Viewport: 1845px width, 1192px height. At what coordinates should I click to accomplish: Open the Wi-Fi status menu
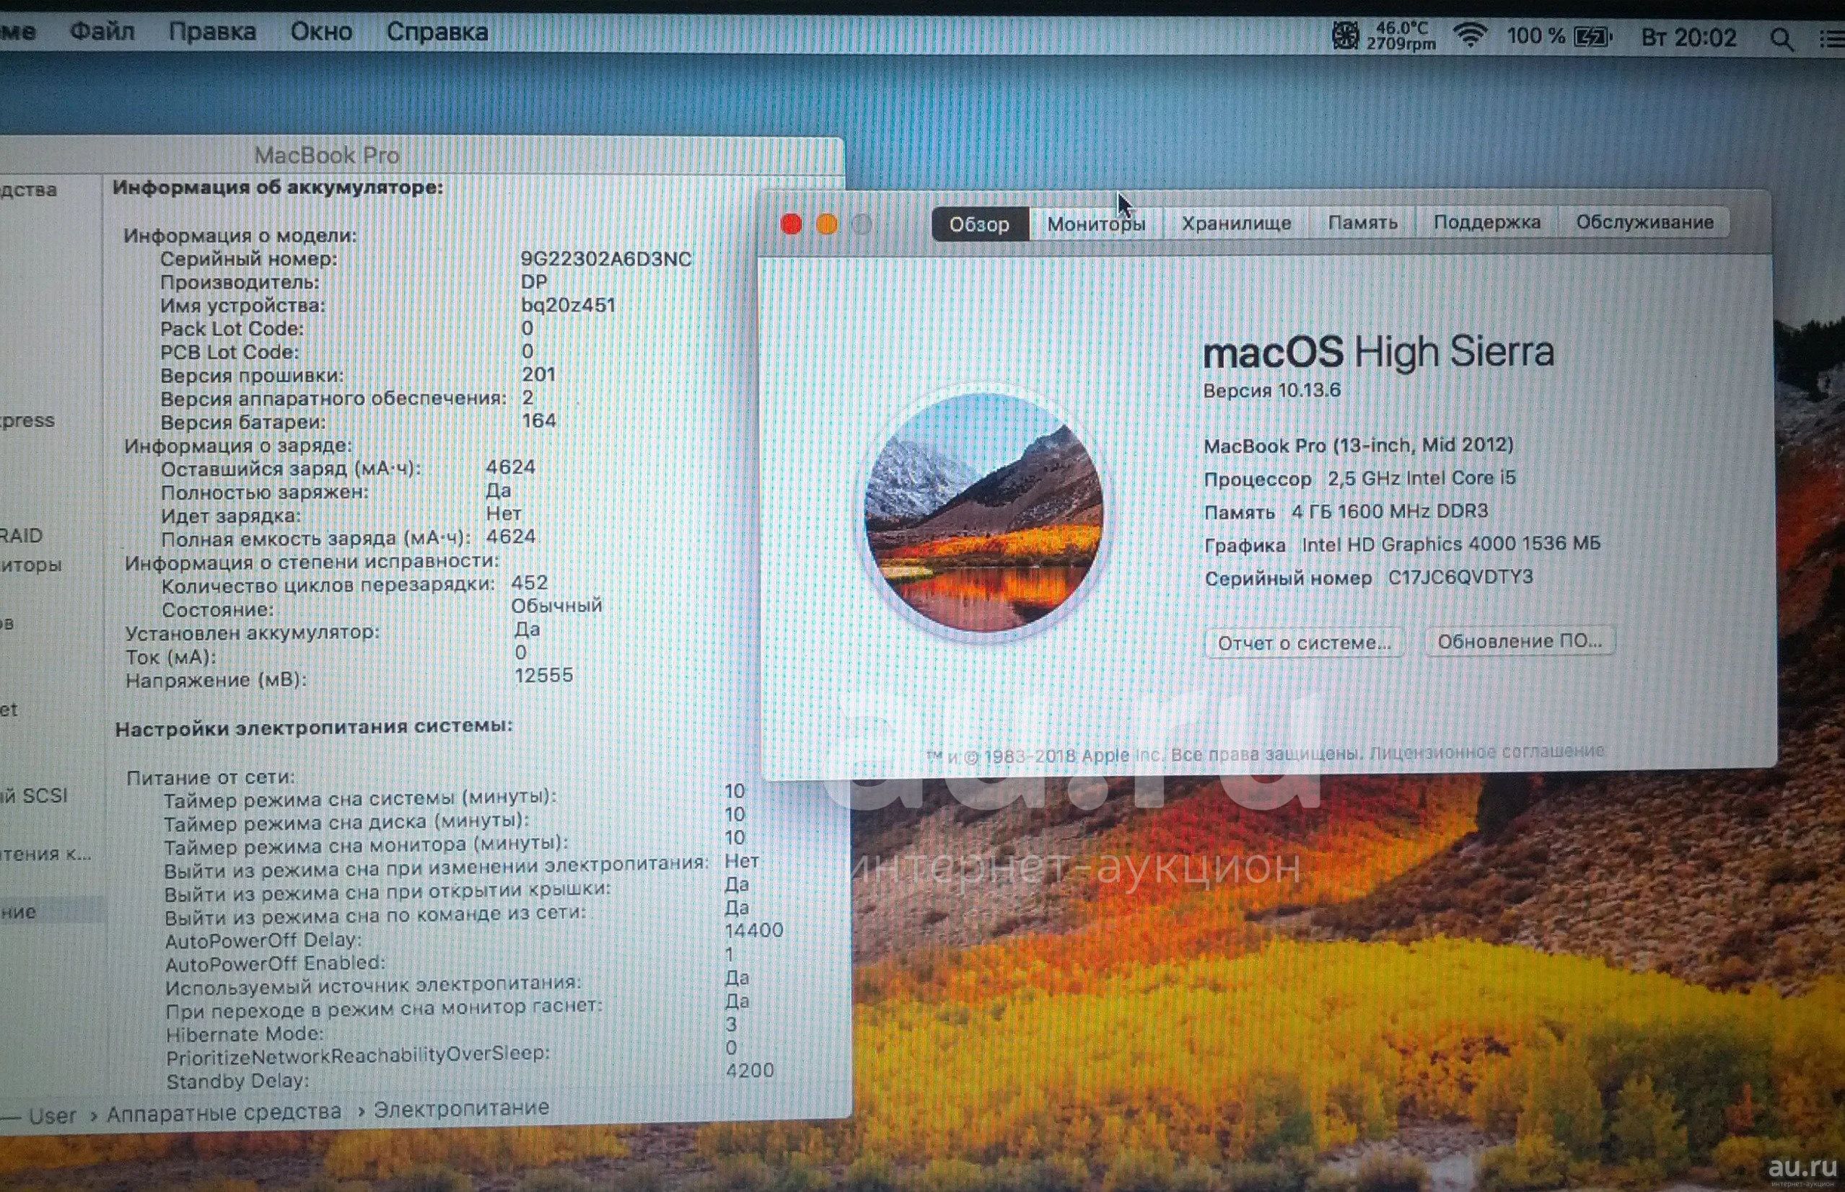tap(1470, 35)
